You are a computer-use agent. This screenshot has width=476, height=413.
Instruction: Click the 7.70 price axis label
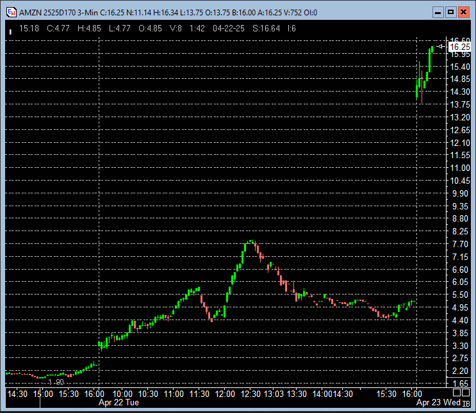(460, 245)
